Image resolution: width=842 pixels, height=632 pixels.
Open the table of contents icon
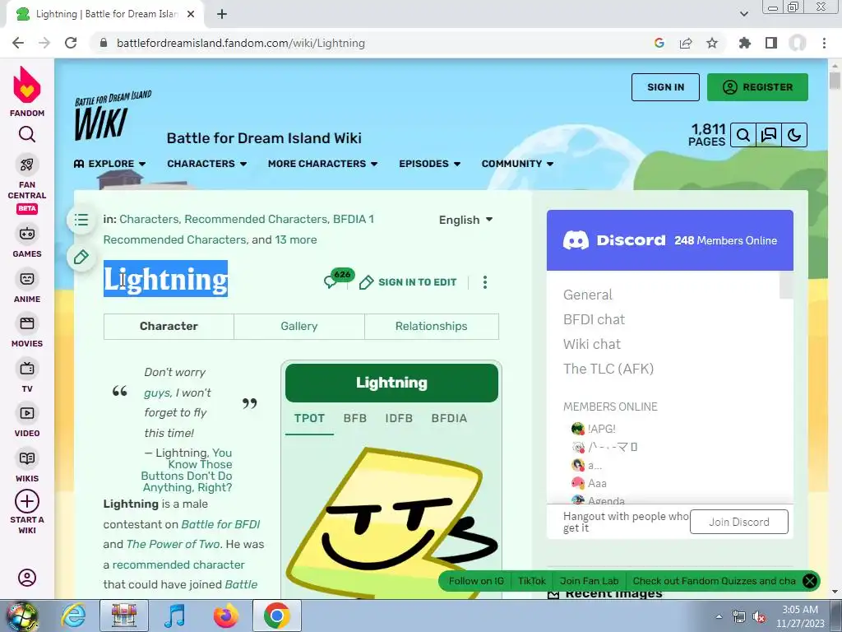click(81, 219)
